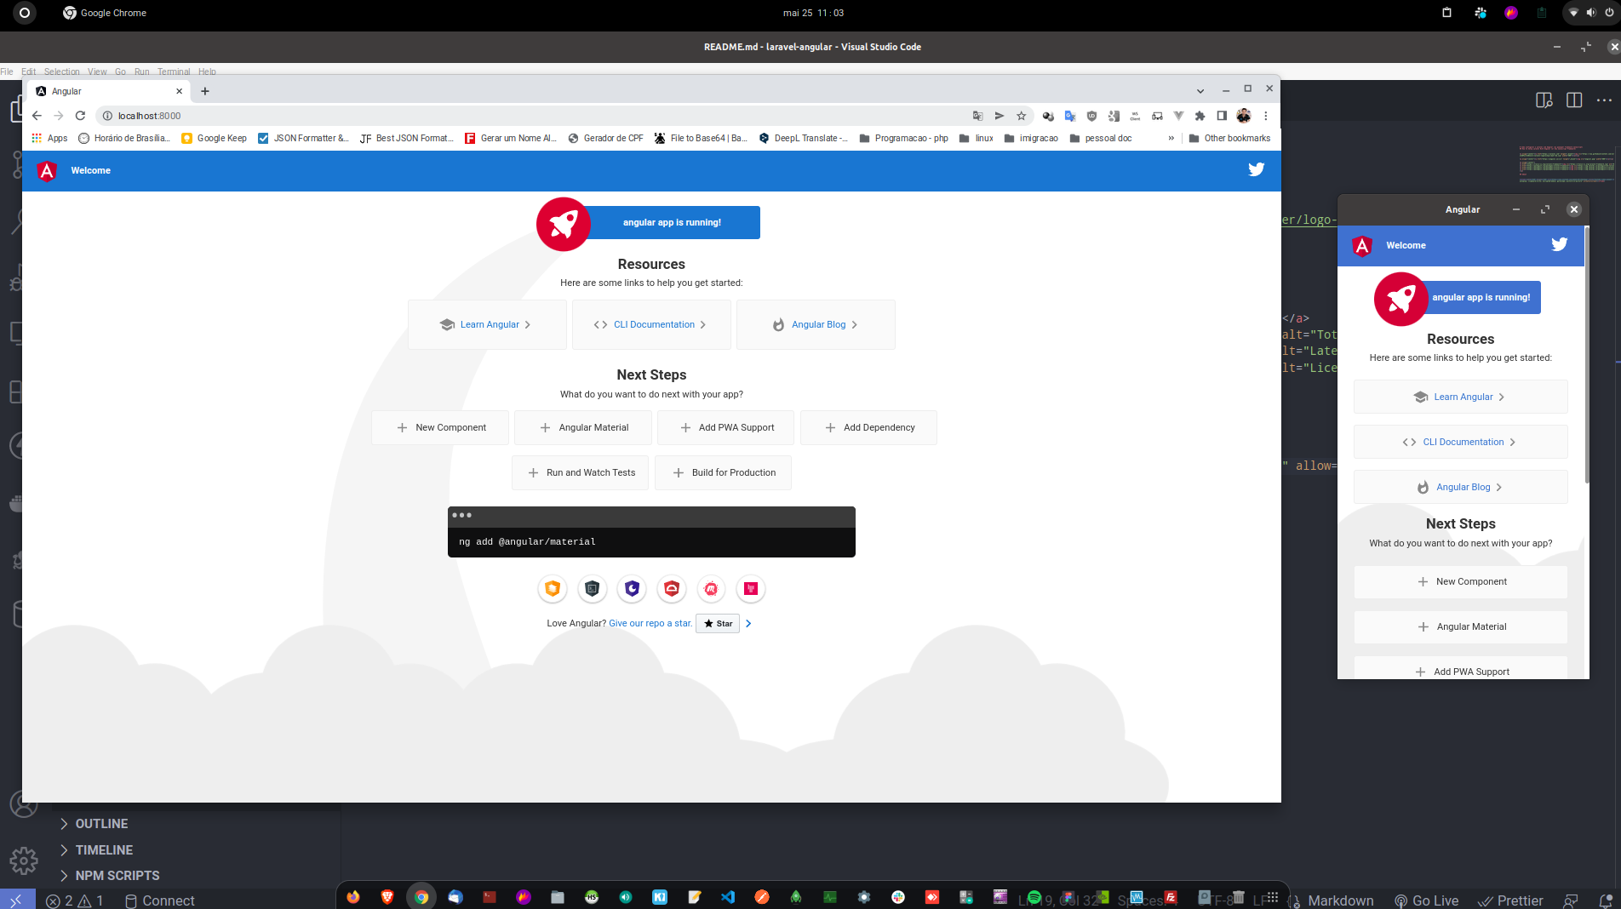This screenshot has height=909, width=1621.
Task: Open the Programacao - php bookmark folder
Action: 904,138
